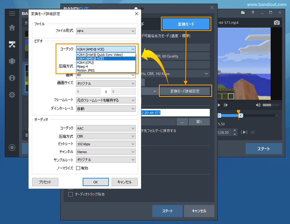
Task: Decrease end time with stepper down arrow
Action: (x=235, y=134)
